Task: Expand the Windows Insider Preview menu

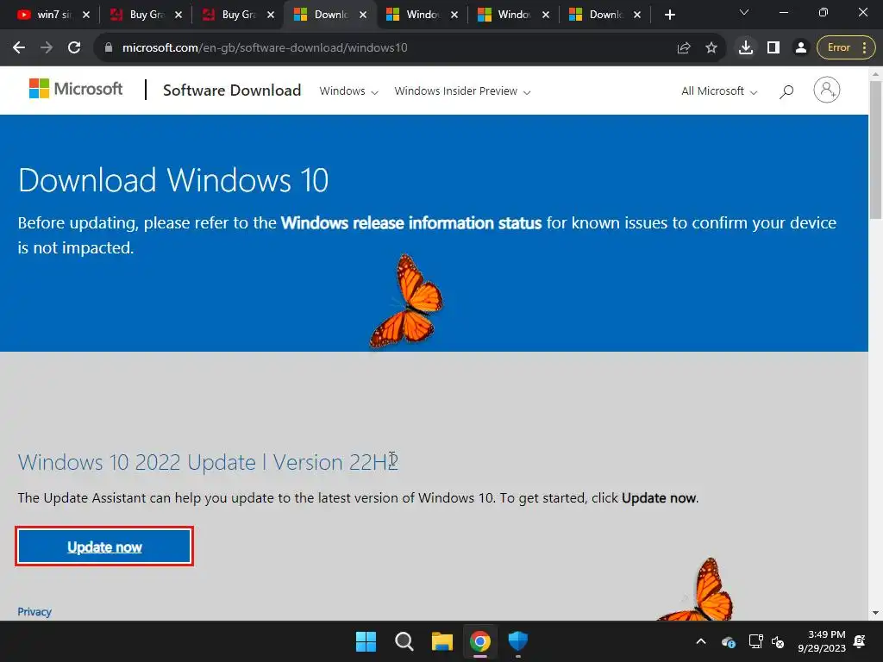Action: (x=462, y=91)
